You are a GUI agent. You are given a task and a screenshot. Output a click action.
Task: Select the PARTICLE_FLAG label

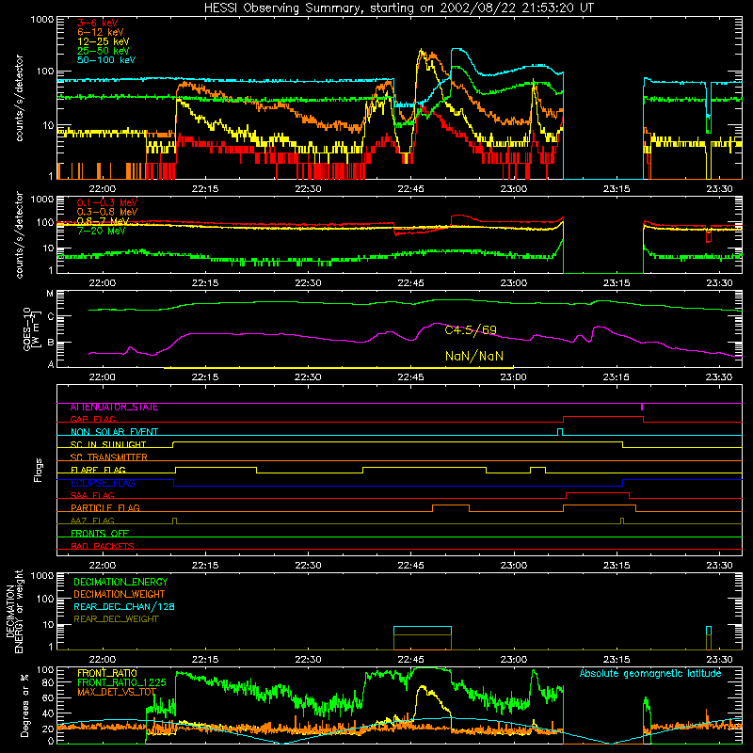pos(105,508)
